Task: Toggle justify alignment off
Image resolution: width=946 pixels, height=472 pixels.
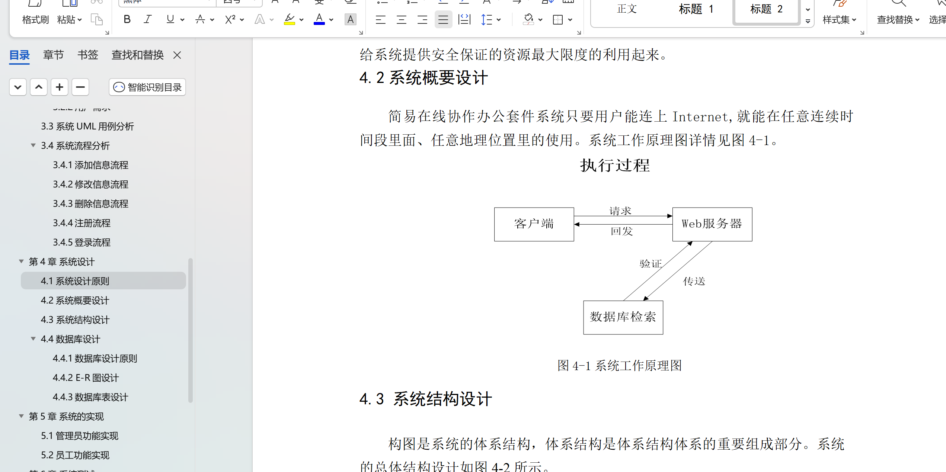Action: pos(443,19)
